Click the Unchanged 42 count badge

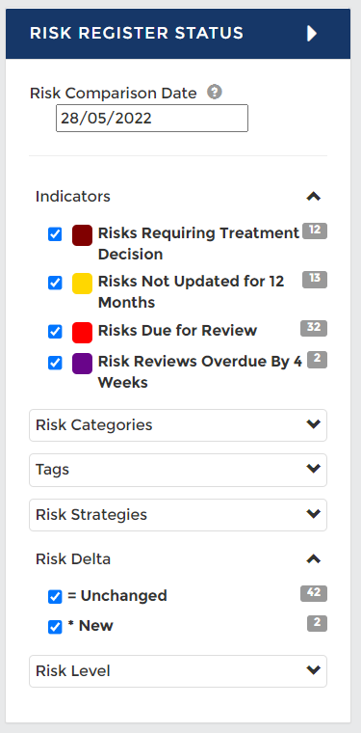(314, 593)
